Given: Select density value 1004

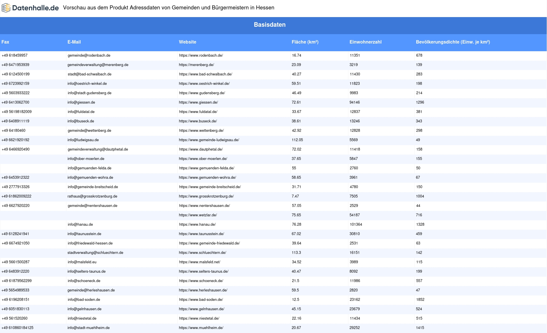Looking at the screenshot, I should pyautogui.click(x=420, y=196).
